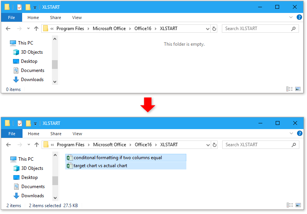
Task: Expand the ribbon using the chevron in upper window
Action: tap(291, 18)
